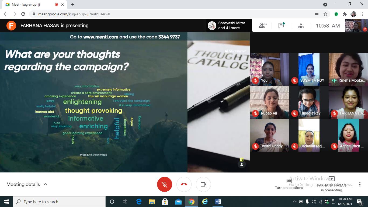Select Sneha Mooke's video tile
This screenshot has height=207, width=368.
pos(348,70)
